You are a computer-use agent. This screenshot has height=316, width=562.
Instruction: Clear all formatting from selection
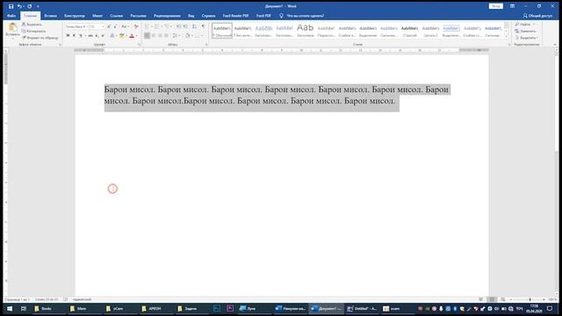136,26
